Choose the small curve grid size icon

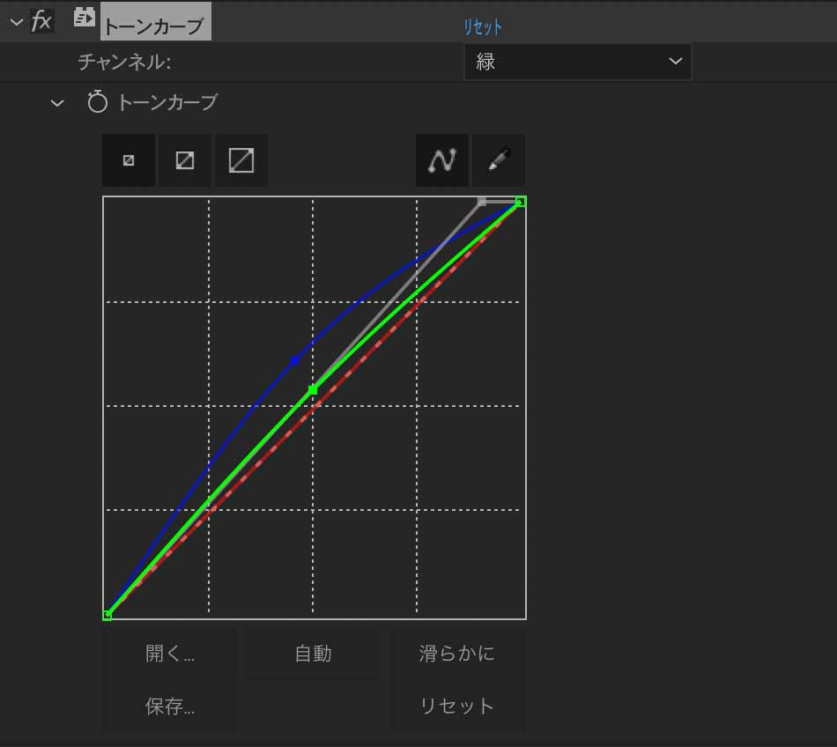tap(129, 160)
